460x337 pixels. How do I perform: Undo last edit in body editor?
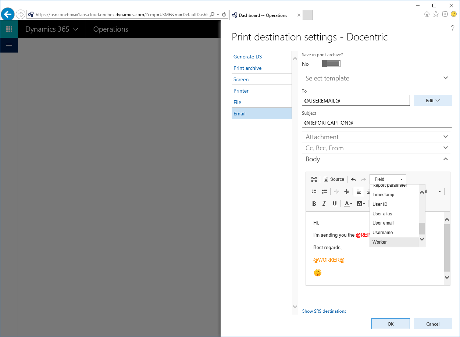(x=353, y=179)
